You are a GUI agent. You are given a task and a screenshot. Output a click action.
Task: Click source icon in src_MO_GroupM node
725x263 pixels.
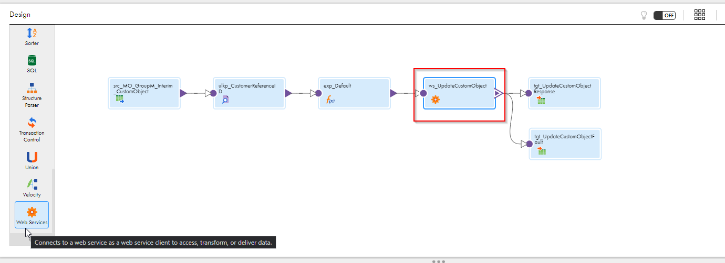point(120,99)
